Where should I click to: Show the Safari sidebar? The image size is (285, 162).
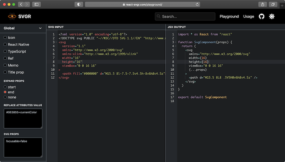pos(36,4)
